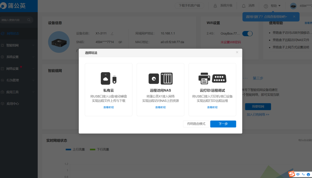The height and width of the screenshot is (178, 312).
Task: Click the 帮助 question mark icon
Action: (266, 6)
